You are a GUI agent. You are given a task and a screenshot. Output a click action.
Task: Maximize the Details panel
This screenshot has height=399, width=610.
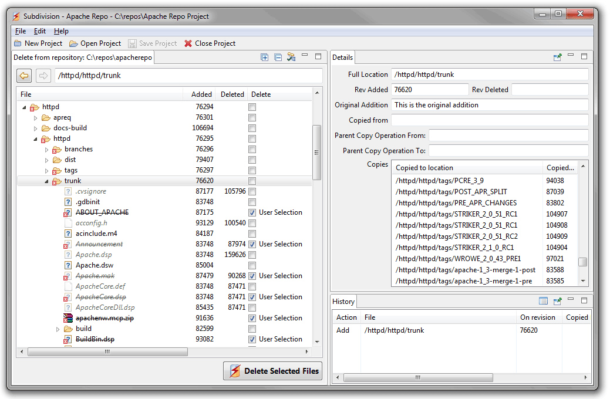(584, 56)
